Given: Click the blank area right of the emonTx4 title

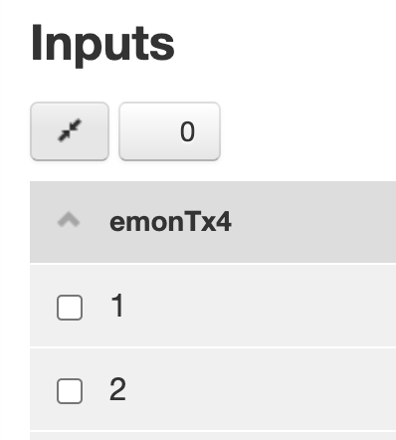Looking at the screenshot, I should [313, 222].
